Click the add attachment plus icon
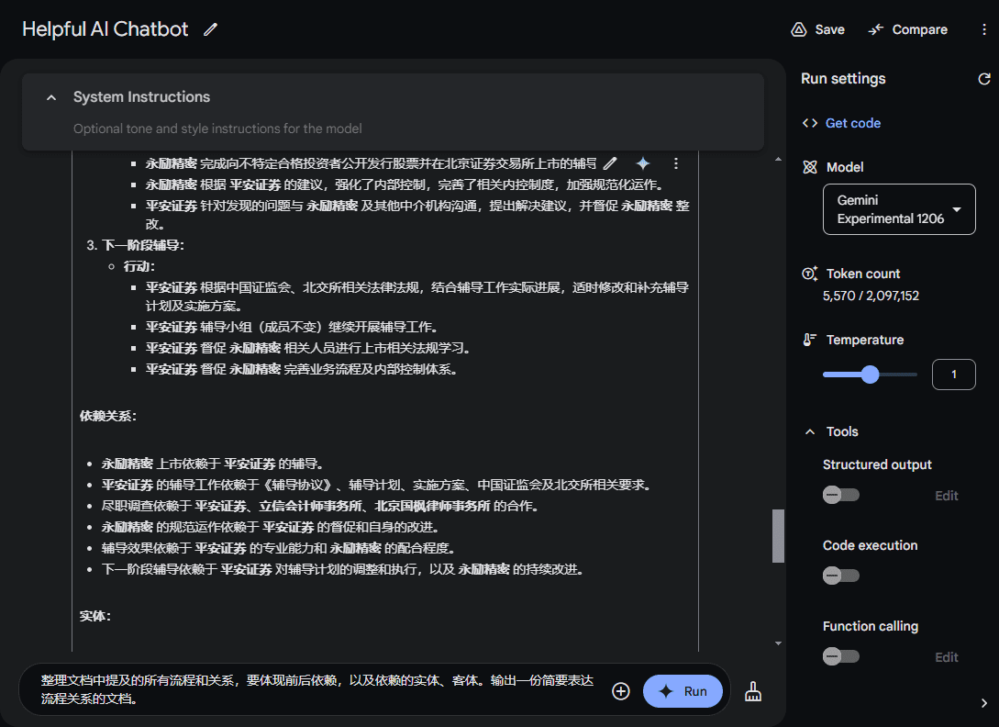999x727 pixels. click(x=620, y=691)
